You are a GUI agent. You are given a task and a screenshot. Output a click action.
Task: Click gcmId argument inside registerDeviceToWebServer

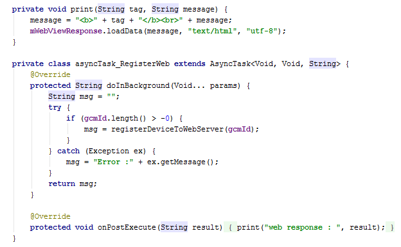pos(239,129)
